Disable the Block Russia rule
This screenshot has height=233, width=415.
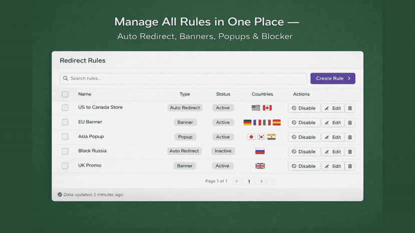coord(304,151)
